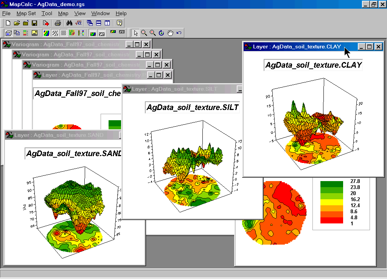Toggle the striped gray floor plot button
The image size is (387, 279).
pyautogui.click(x=102, y=33)
